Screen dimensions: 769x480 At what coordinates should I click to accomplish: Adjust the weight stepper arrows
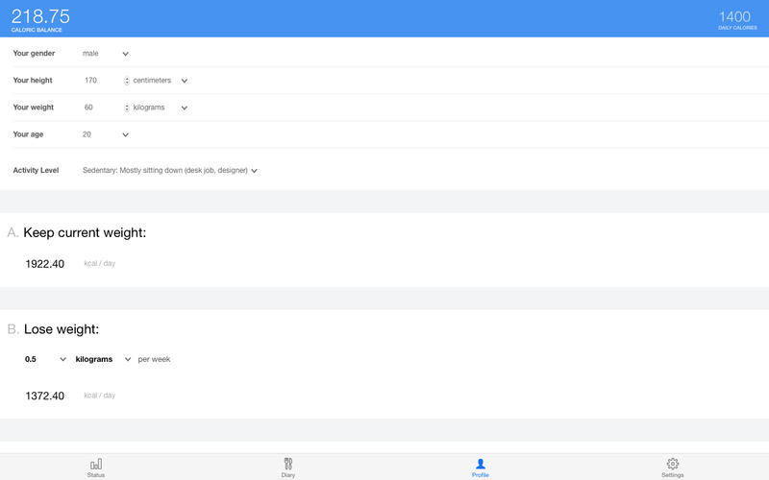click(127, 108)
